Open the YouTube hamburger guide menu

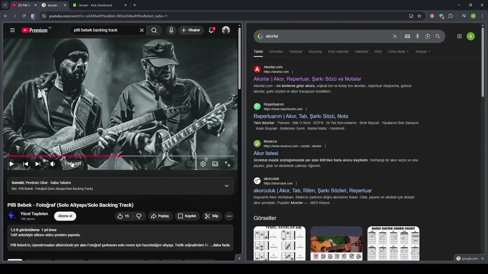pyautogui.click(x=13, y=30)
